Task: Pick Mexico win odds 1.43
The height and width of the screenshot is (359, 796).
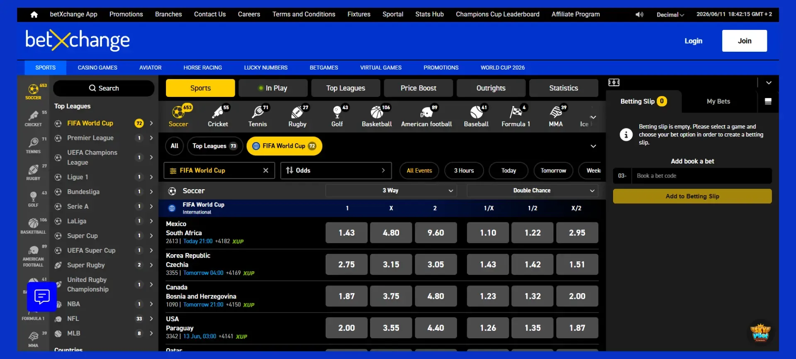Action: 347,233
